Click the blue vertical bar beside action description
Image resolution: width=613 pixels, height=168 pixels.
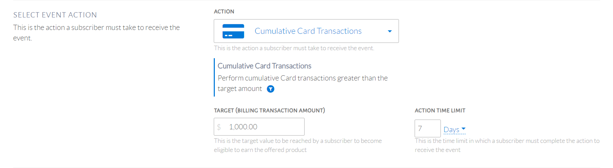[214, 77]
